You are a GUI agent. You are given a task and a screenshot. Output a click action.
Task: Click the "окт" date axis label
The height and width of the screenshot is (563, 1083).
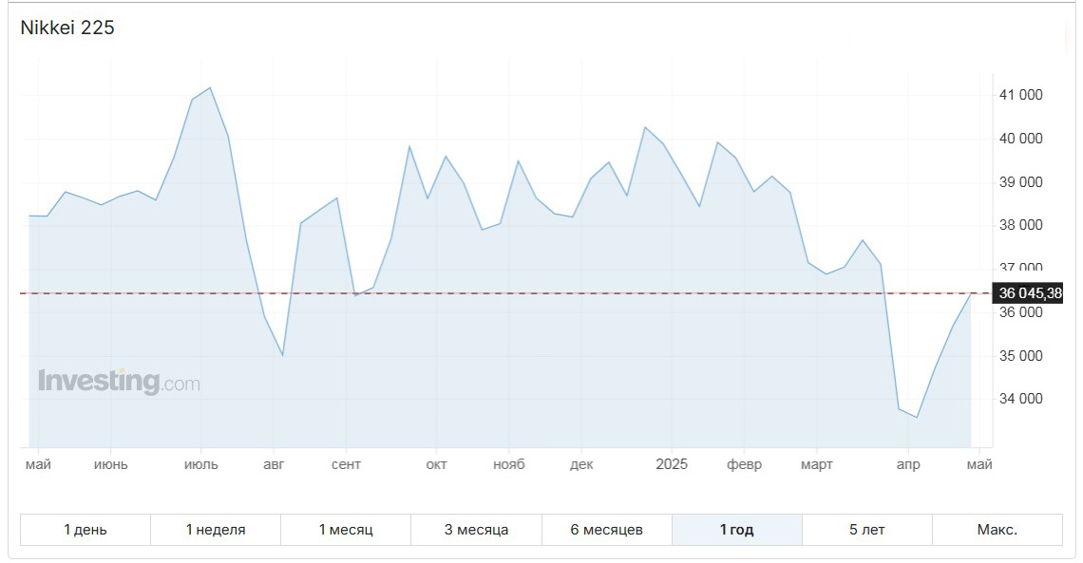tap(436, 464)
